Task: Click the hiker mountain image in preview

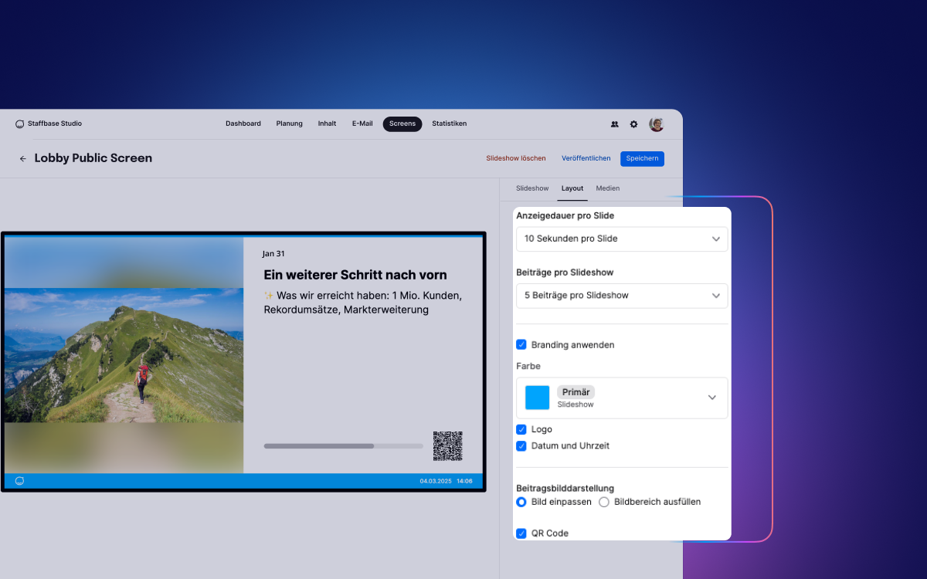Action: pyautogui.click(x=124, y=355)
